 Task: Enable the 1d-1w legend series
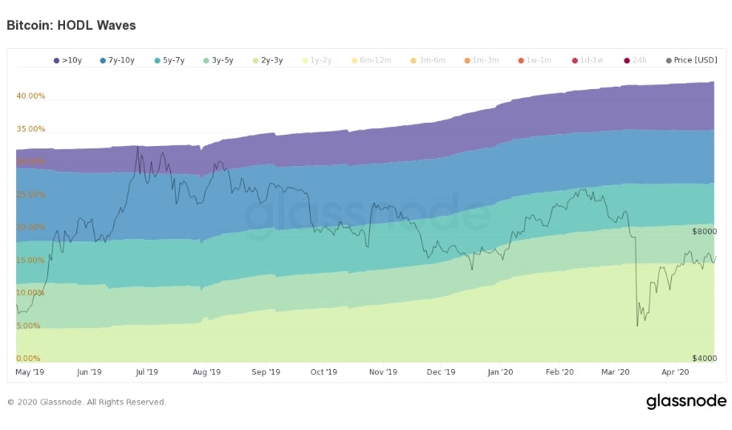coord(588,60)
